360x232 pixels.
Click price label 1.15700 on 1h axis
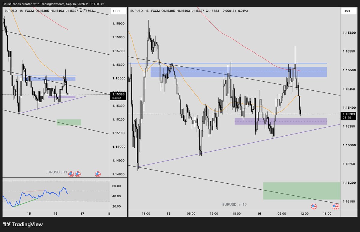pyautogui.click(x=119, y=51)
